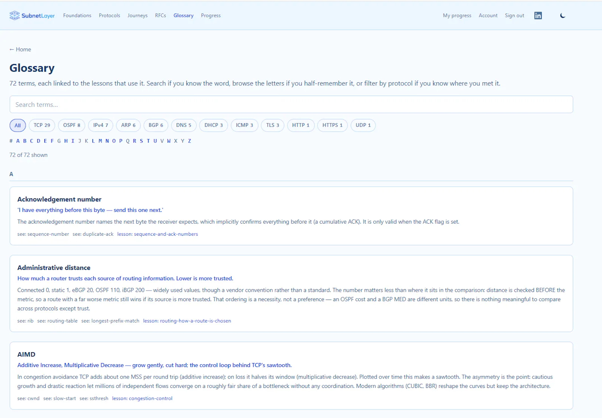Jump to letter P in index

click(121, 141)
